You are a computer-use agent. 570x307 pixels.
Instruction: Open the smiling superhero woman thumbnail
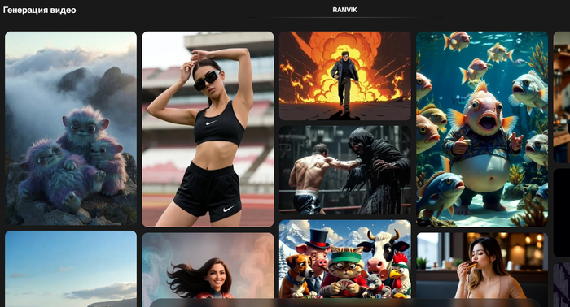tap(208, 266)
